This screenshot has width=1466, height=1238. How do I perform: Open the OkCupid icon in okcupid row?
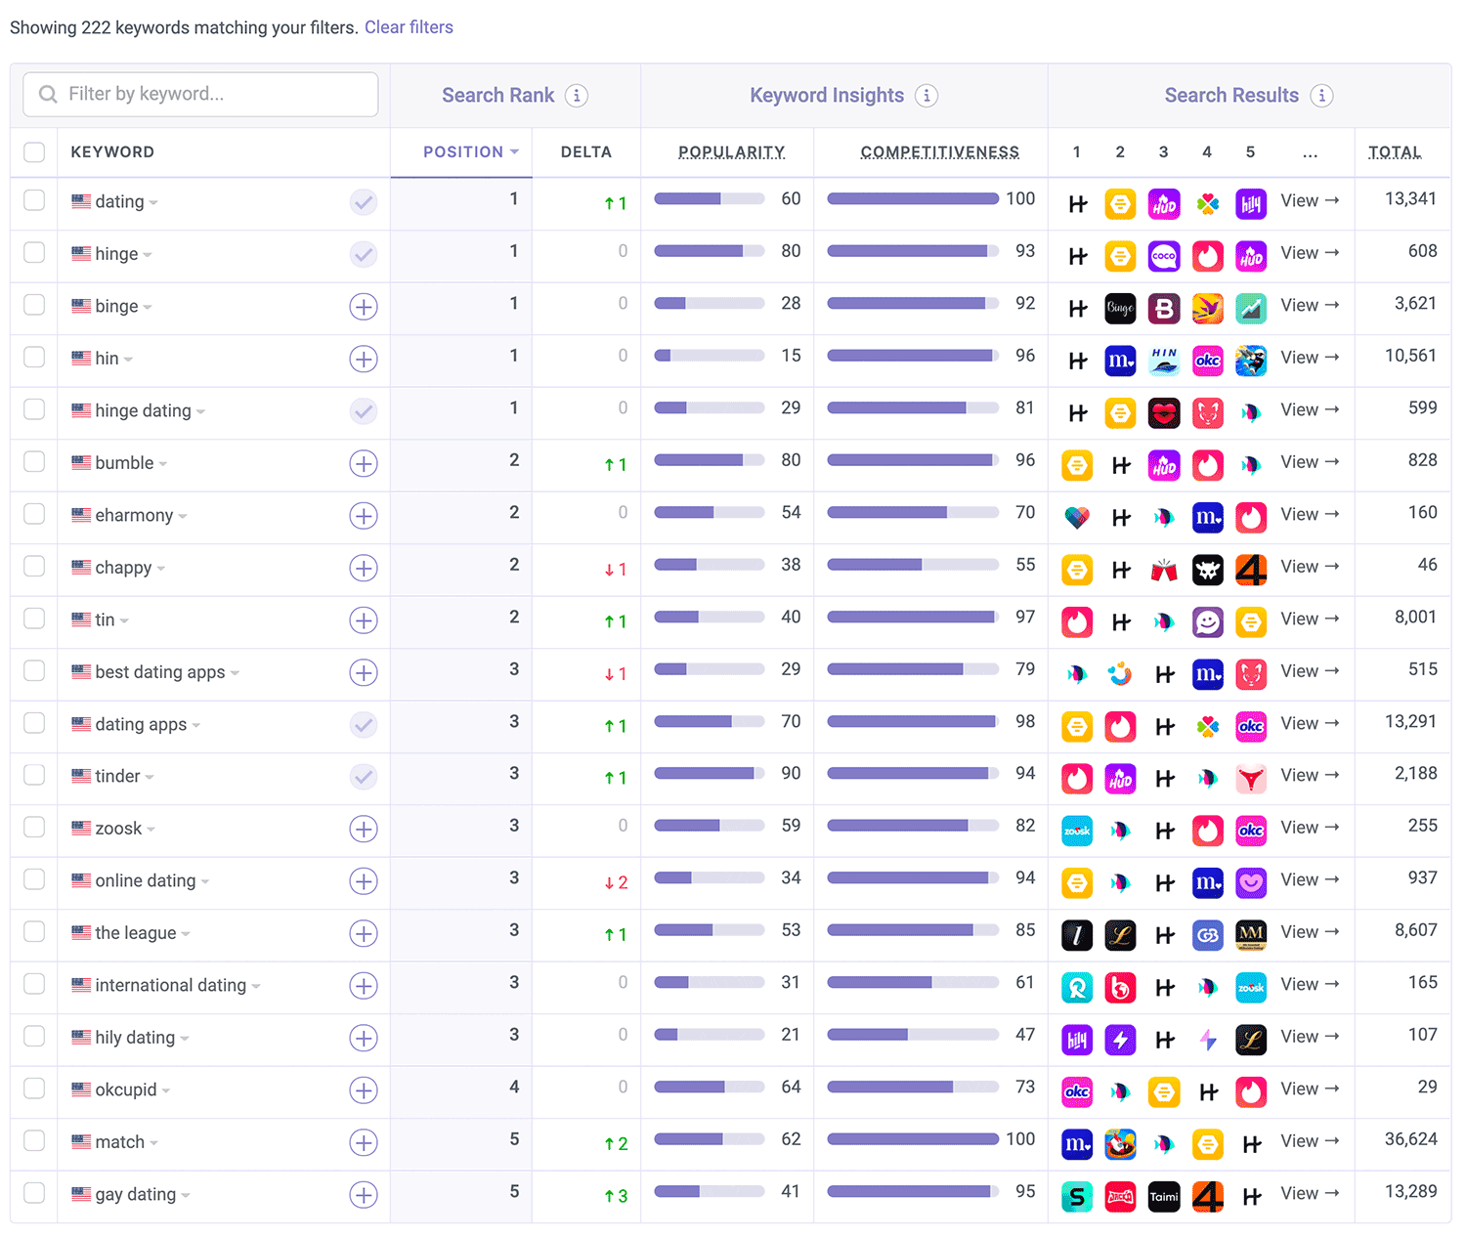pyautogui.click(x=1077, y=1091)
